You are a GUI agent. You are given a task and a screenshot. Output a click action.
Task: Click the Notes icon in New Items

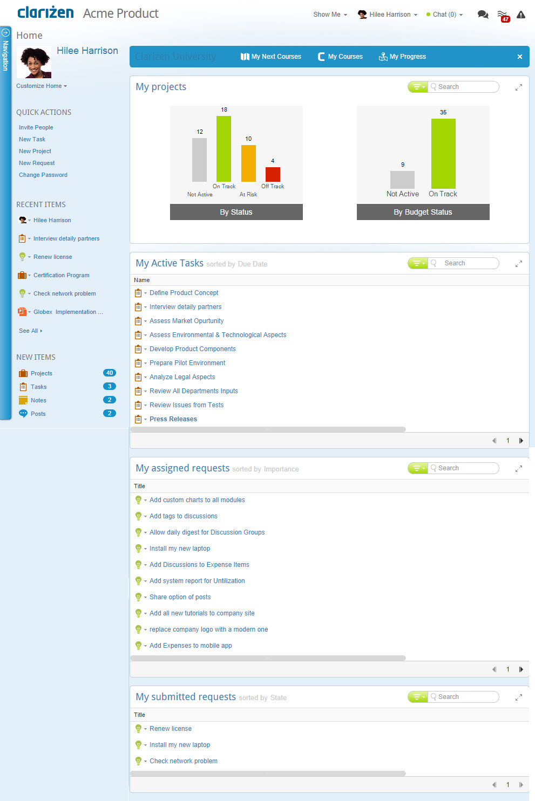coord(23,400)
